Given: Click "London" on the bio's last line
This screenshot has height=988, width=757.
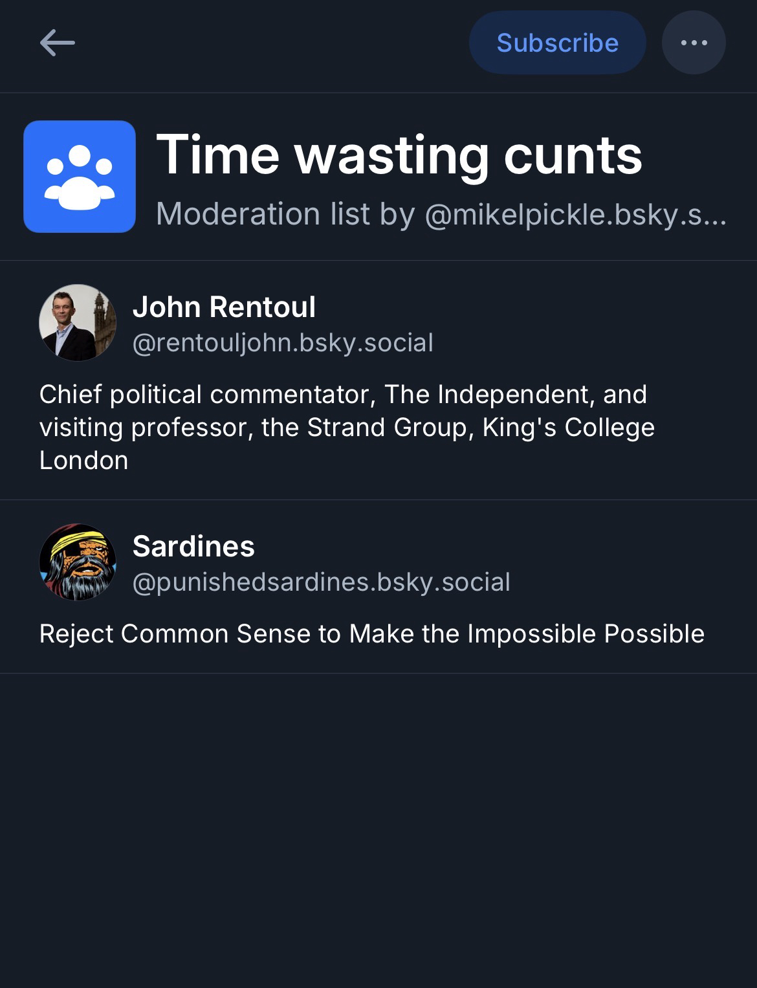Looking at the screenshot, I should [83, 461].
